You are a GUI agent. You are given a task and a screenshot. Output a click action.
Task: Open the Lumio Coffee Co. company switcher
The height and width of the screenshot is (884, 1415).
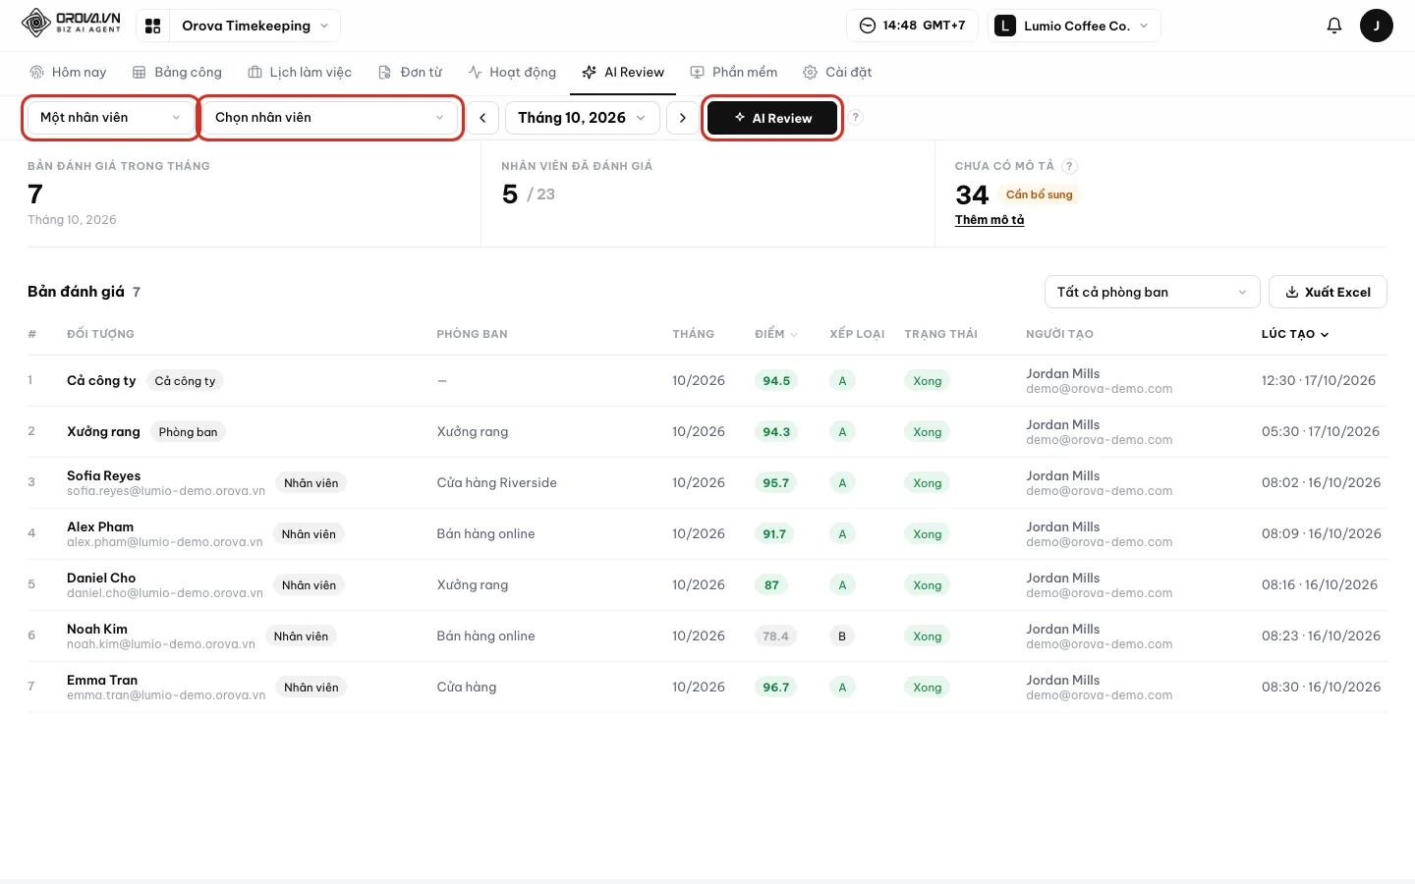(1072, 26)
